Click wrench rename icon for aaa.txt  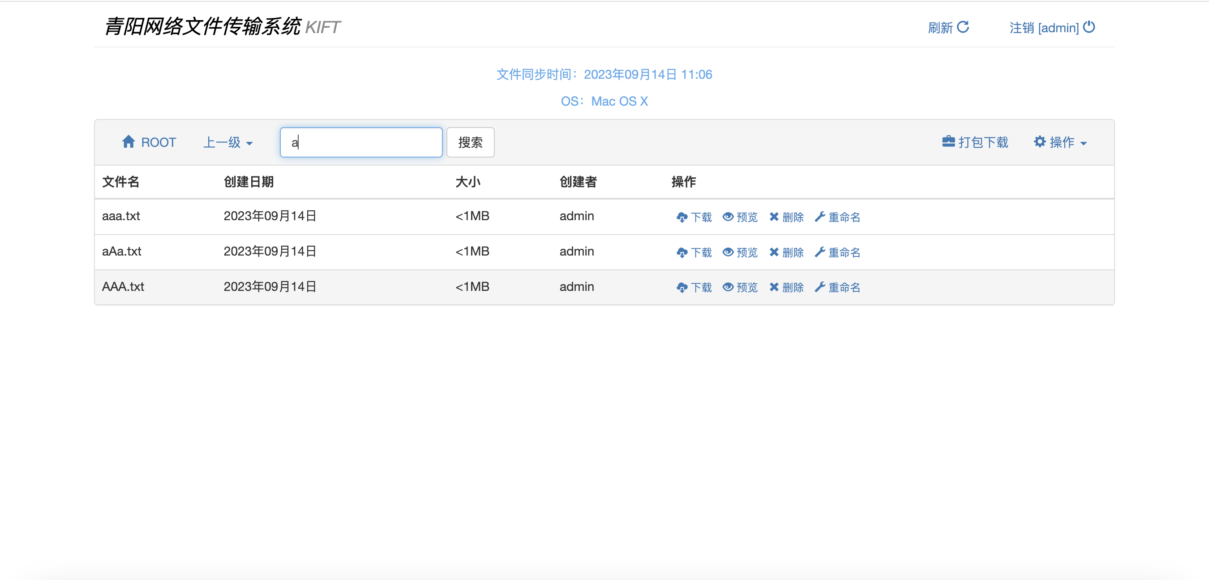point(820,217)
